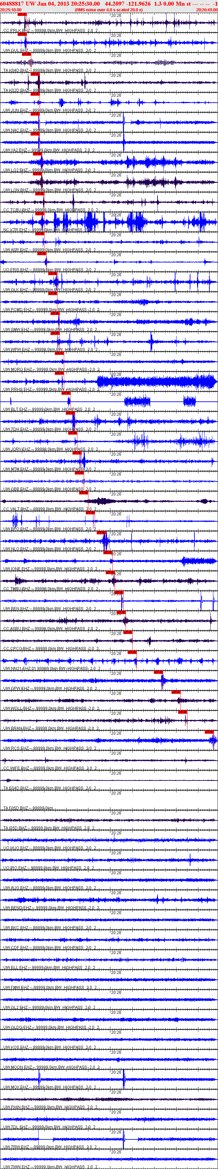Click the coordinates 44.2097 -121.9626
The image size is (218, 1169).
pos(128,4)
